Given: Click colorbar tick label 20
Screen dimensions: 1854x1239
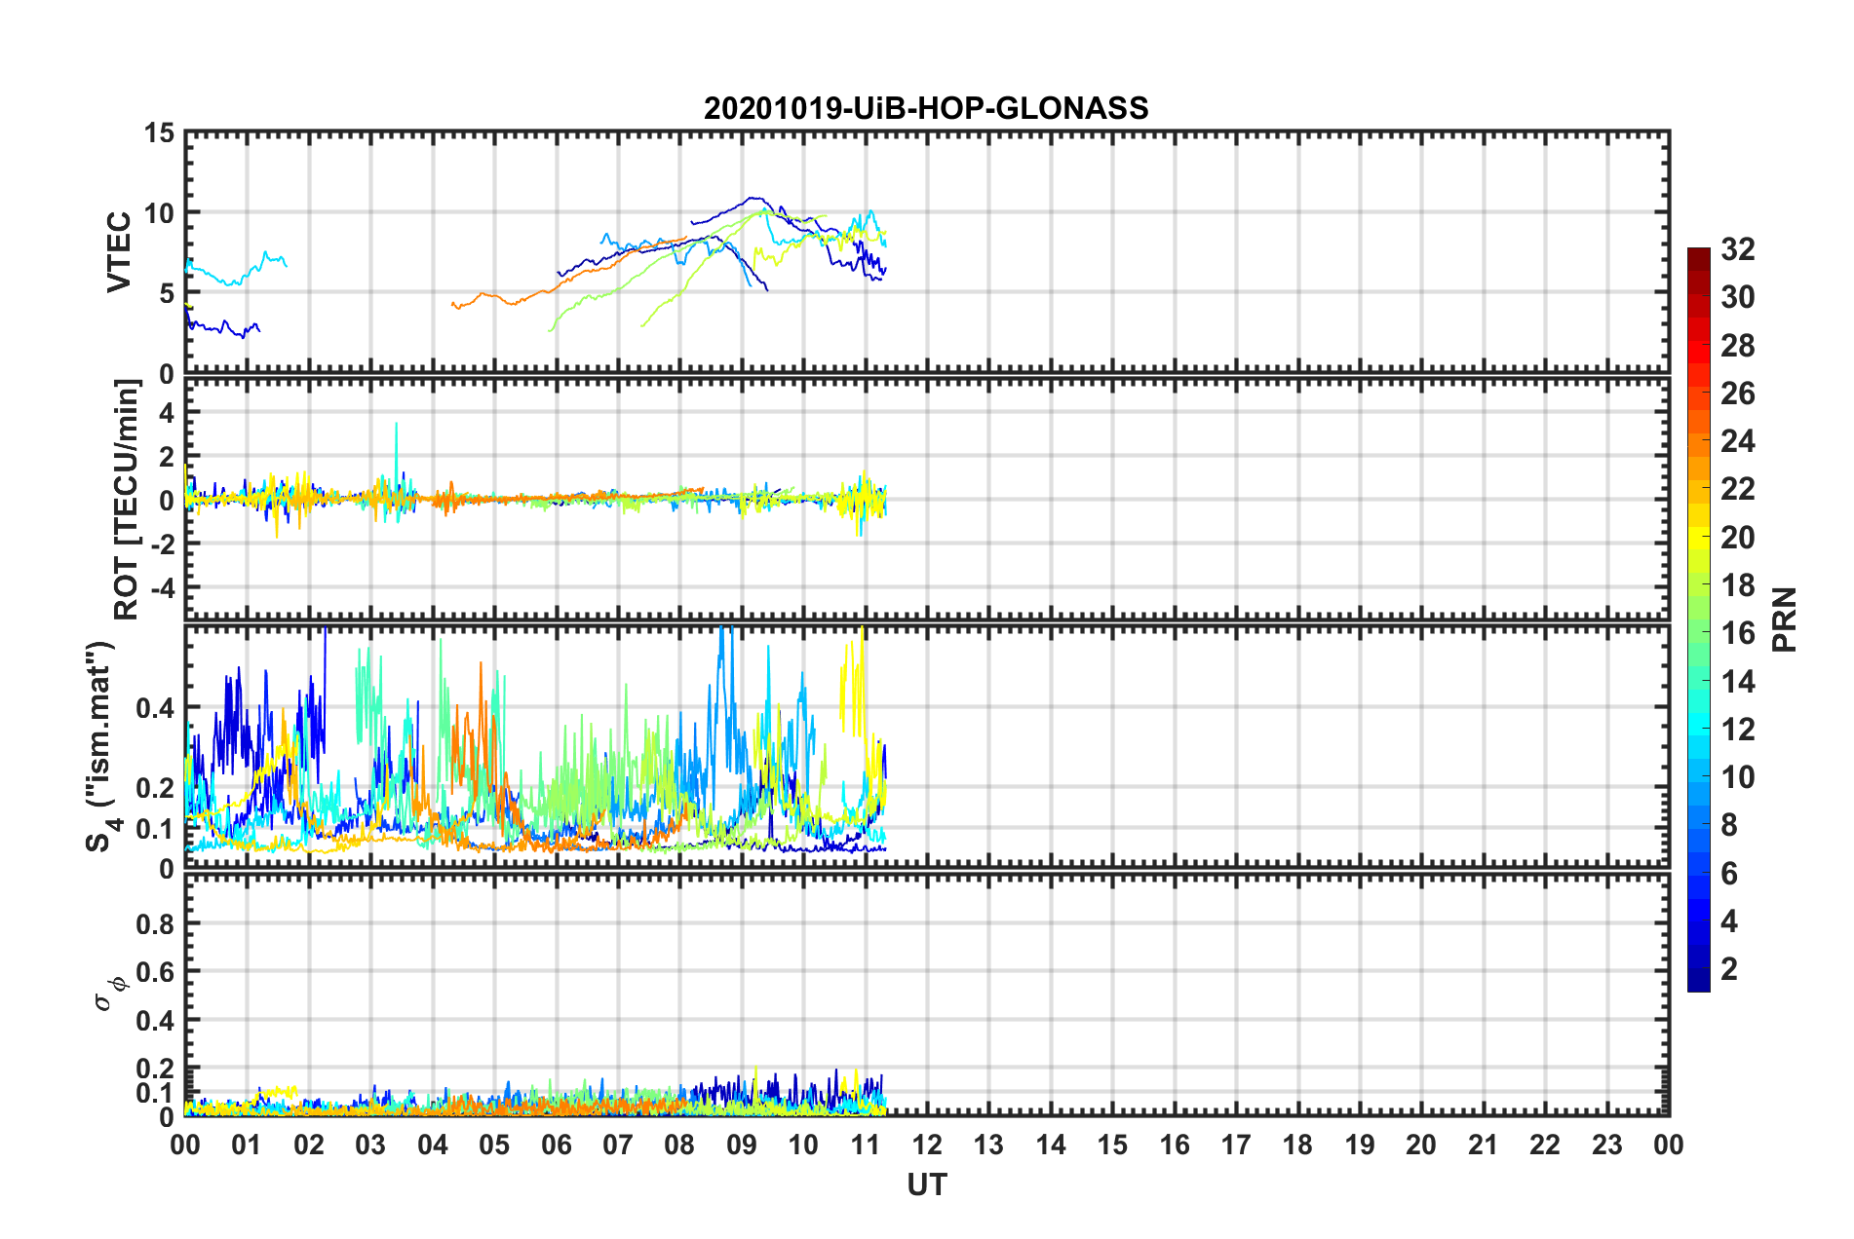Looking at the screenshot, I should tap(1737, 538).
